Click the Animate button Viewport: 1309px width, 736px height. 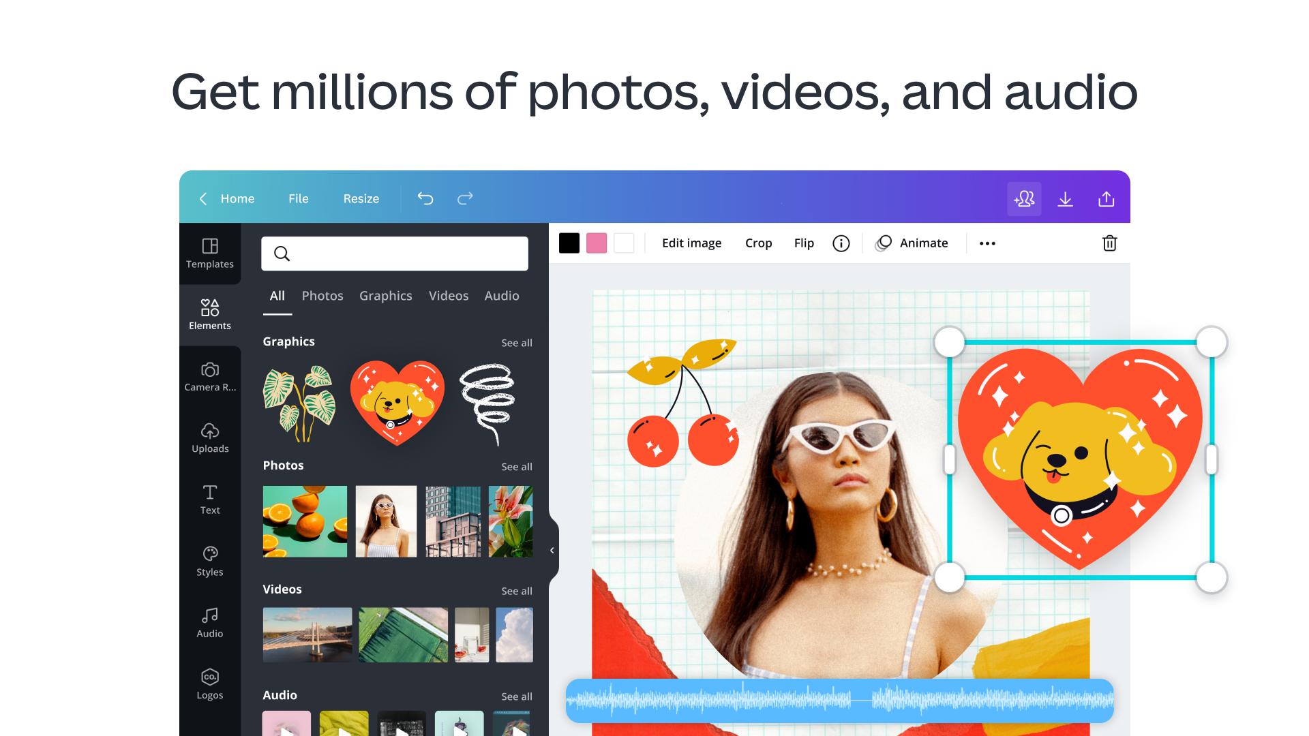click(x=912, y=243)
